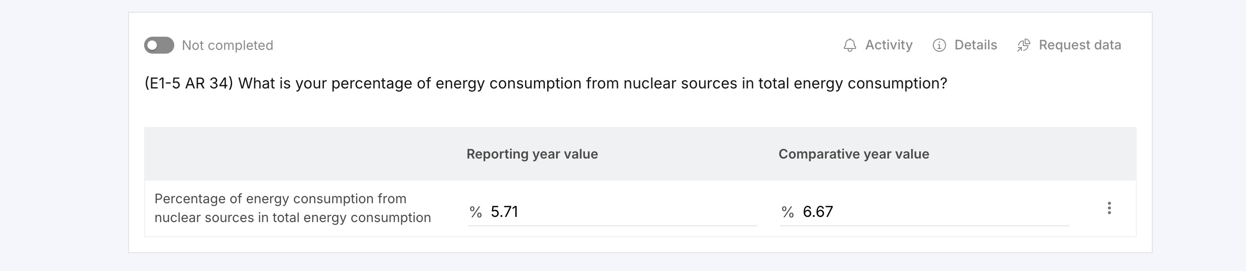Click the percent symbol beside 5.71

pos(476,212)
